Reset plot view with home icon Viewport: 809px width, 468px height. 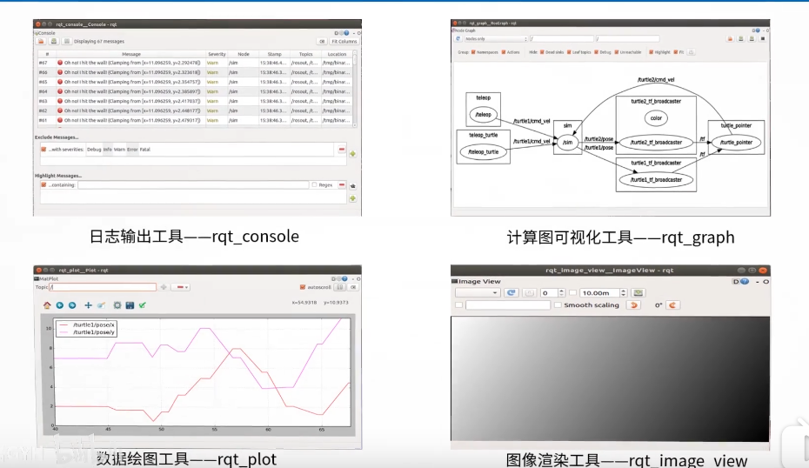[x=47, y=305]
